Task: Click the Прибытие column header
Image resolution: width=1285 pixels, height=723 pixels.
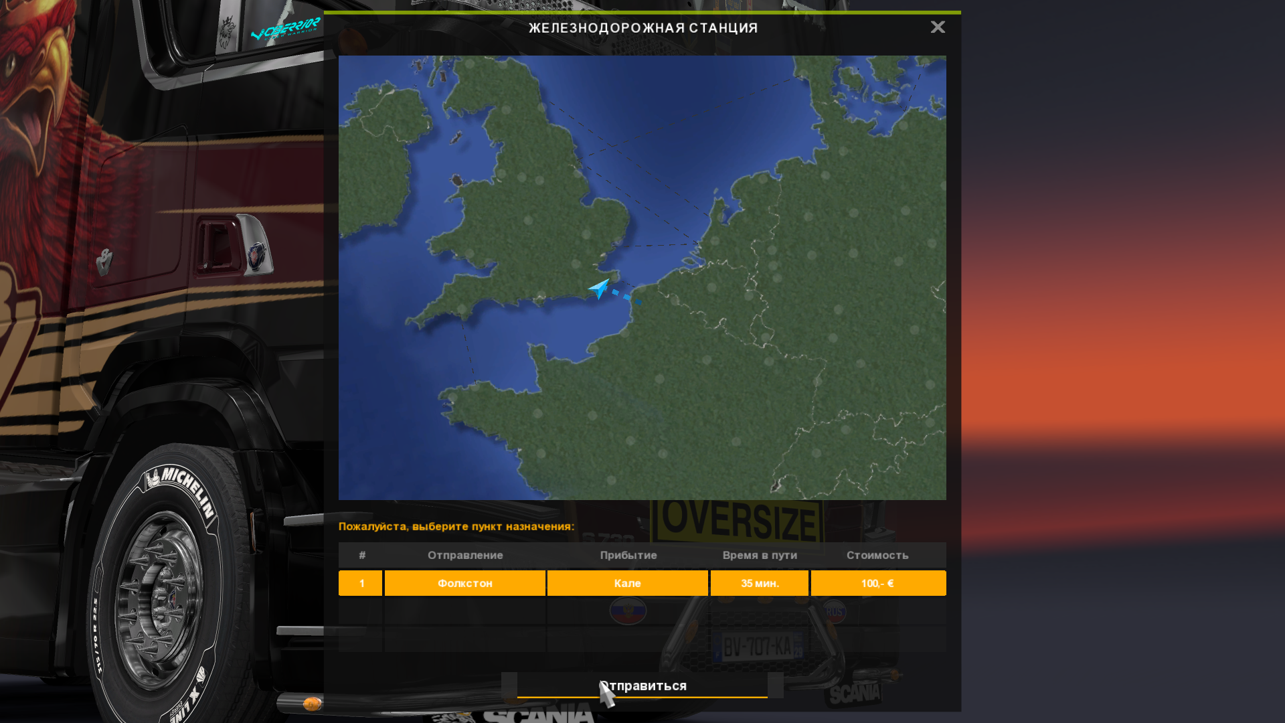Action: 628,555
